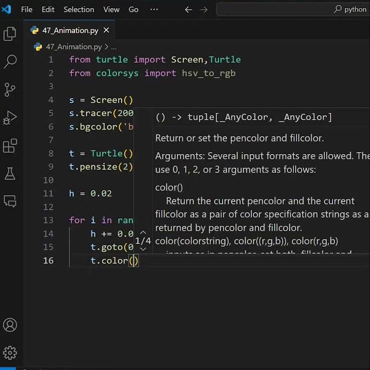Click 47_Animation.py in the breadcrumb

pyautogui.click(x=74, y=47)
